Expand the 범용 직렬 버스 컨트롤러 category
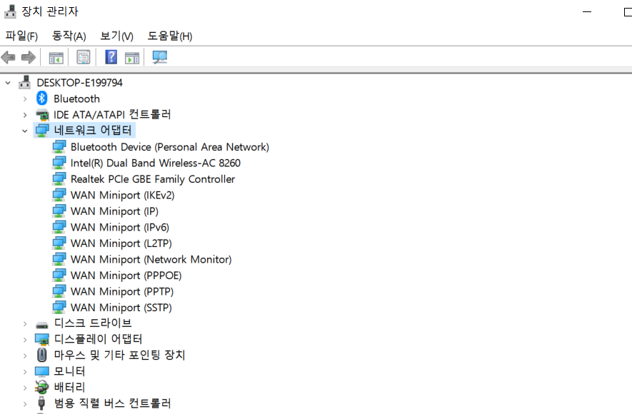Image resolution: width=632 pixels, height=414 pixels. 25,404
